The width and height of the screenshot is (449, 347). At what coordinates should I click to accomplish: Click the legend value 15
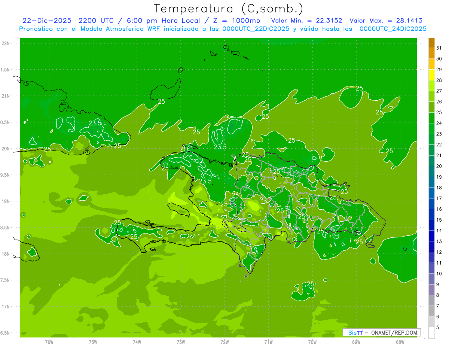coord(439,220)
